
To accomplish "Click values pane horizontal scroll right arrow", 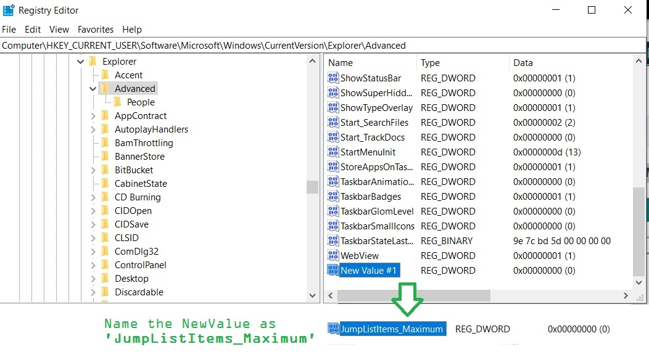I will (626, 295).
